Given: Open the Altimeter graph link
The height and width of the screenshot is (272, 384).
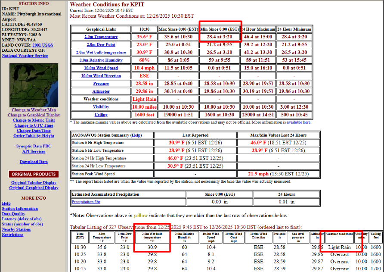Looking at the screenshot, I should pos(101,91).
